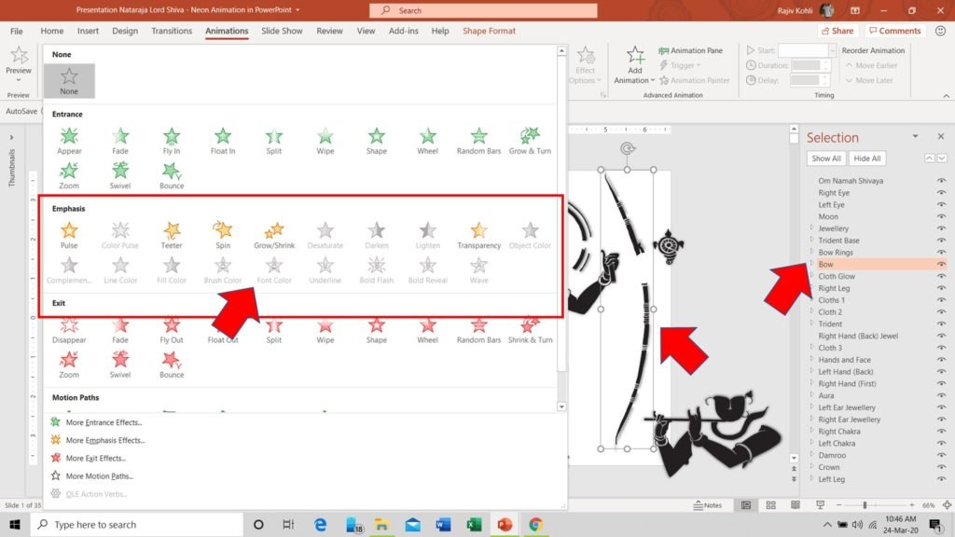Switch to the Design tab
The height and width of the screenshot is (537, 955).
(125, 31)
